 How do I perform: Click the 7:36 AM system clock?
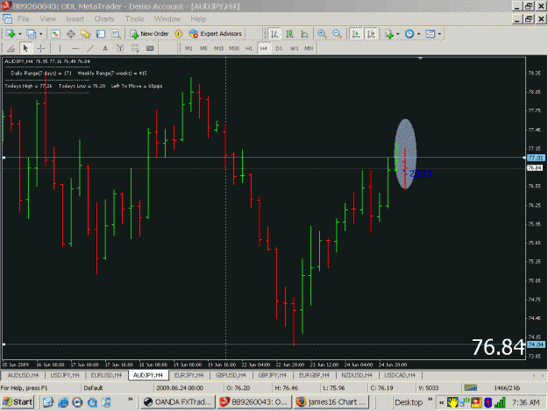pos(525,402)
